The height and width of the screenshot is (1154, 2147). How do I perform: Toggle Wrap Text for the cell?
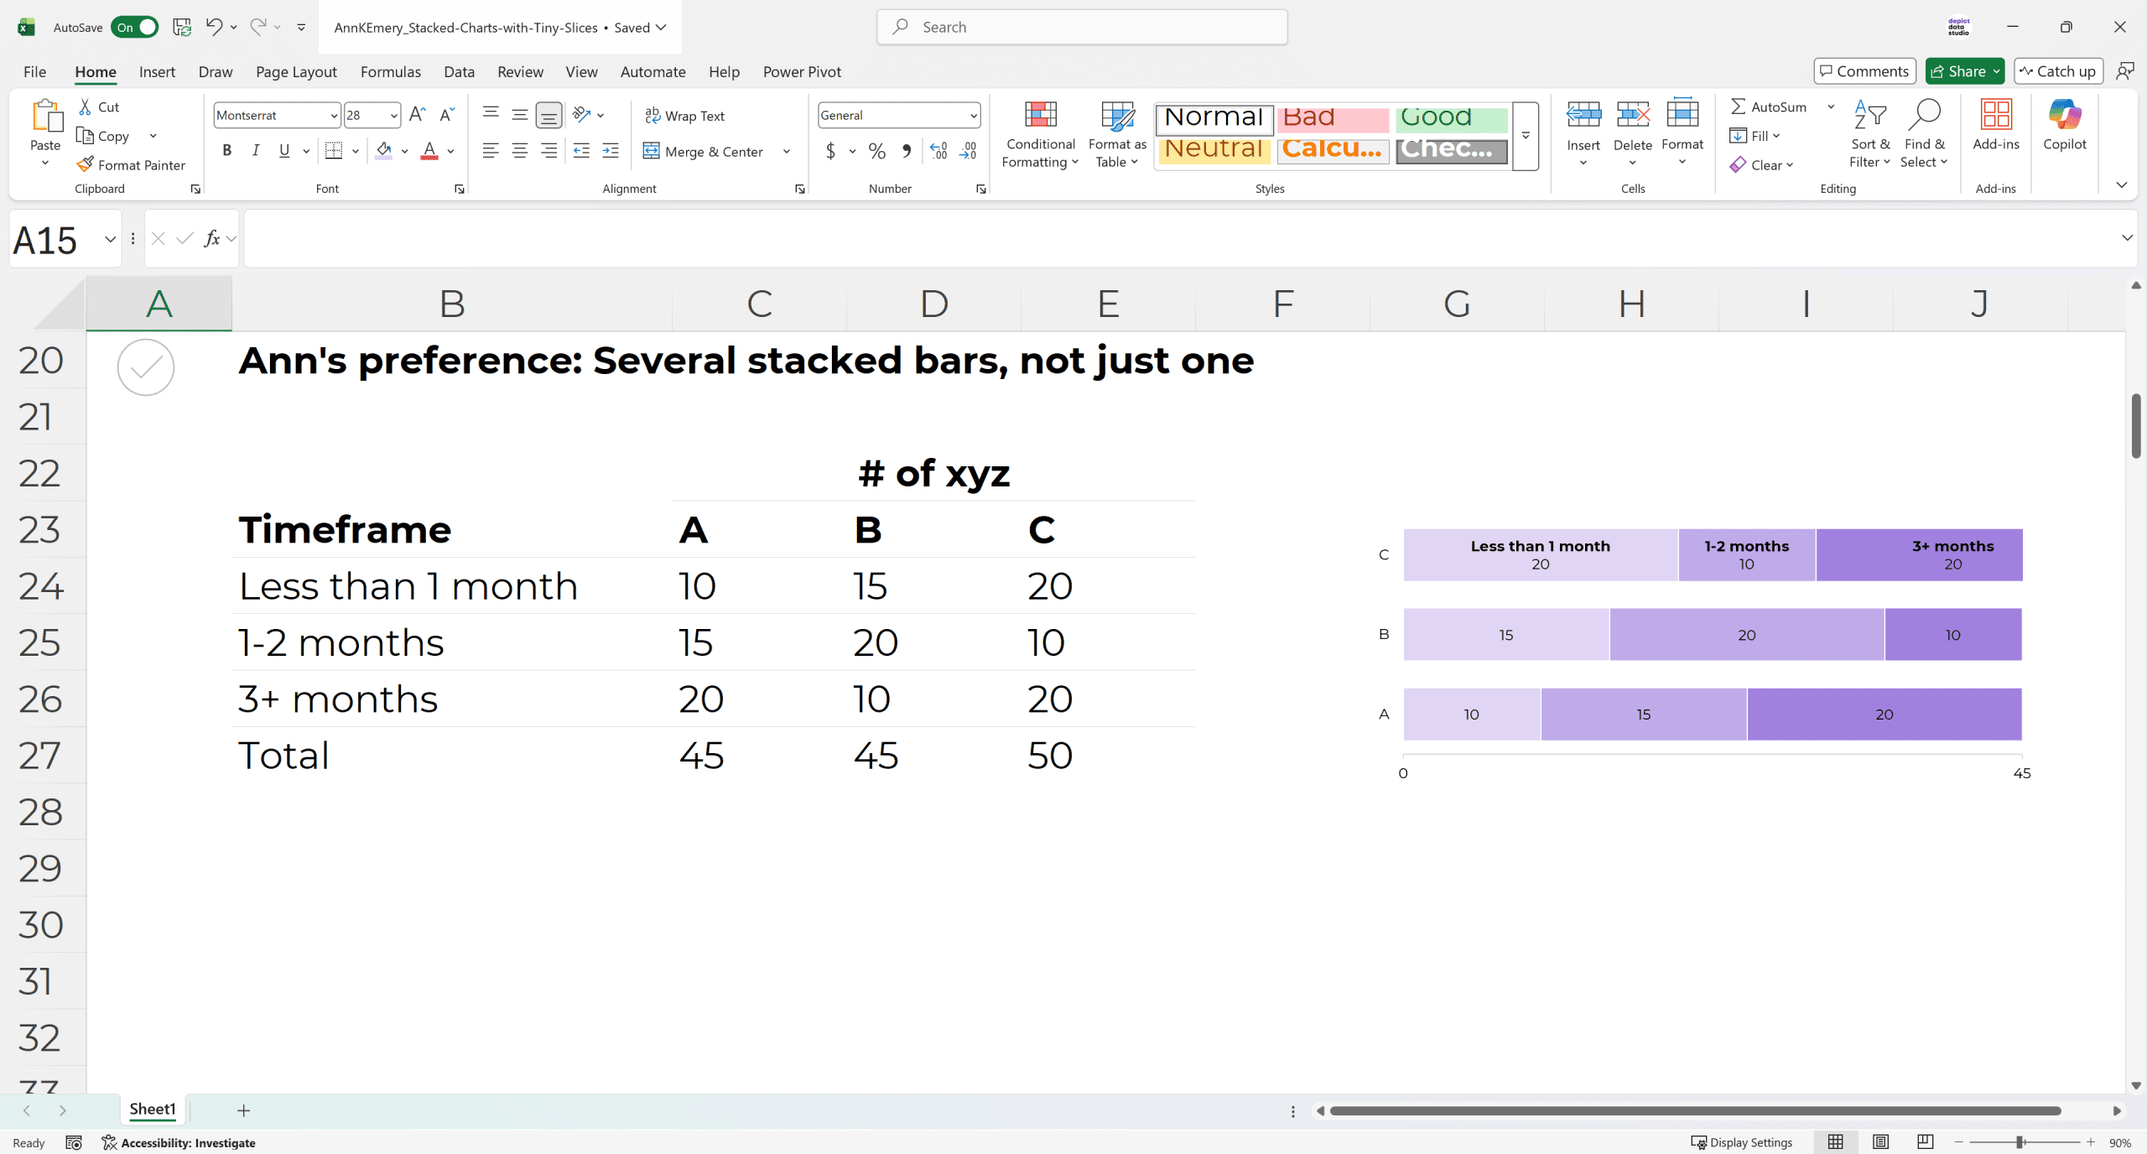point(684,116)
